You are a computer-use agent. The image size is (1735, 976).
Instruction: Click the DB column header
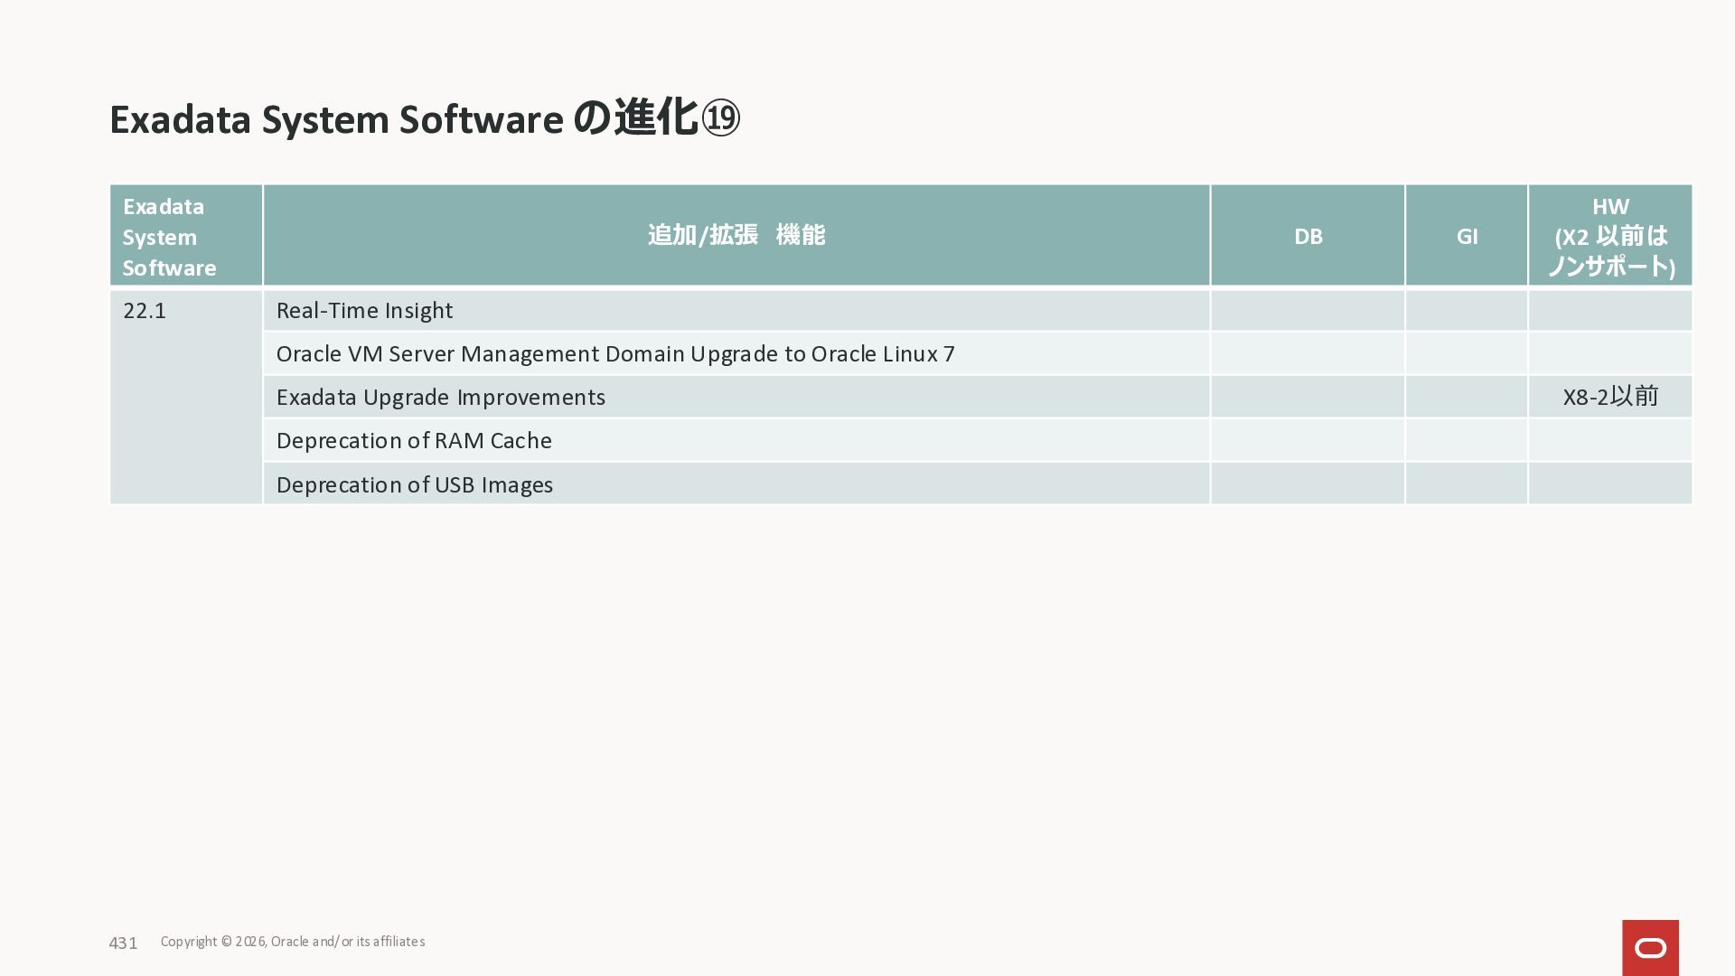click(1308, 236)
